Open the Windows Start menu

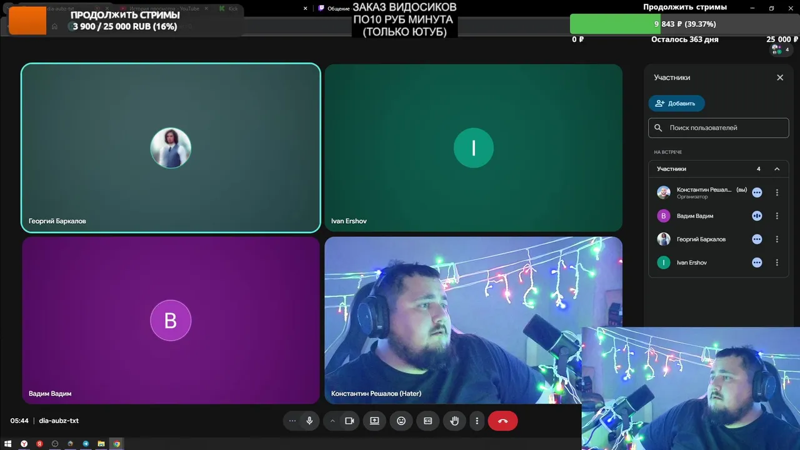(x=8, y=444)
